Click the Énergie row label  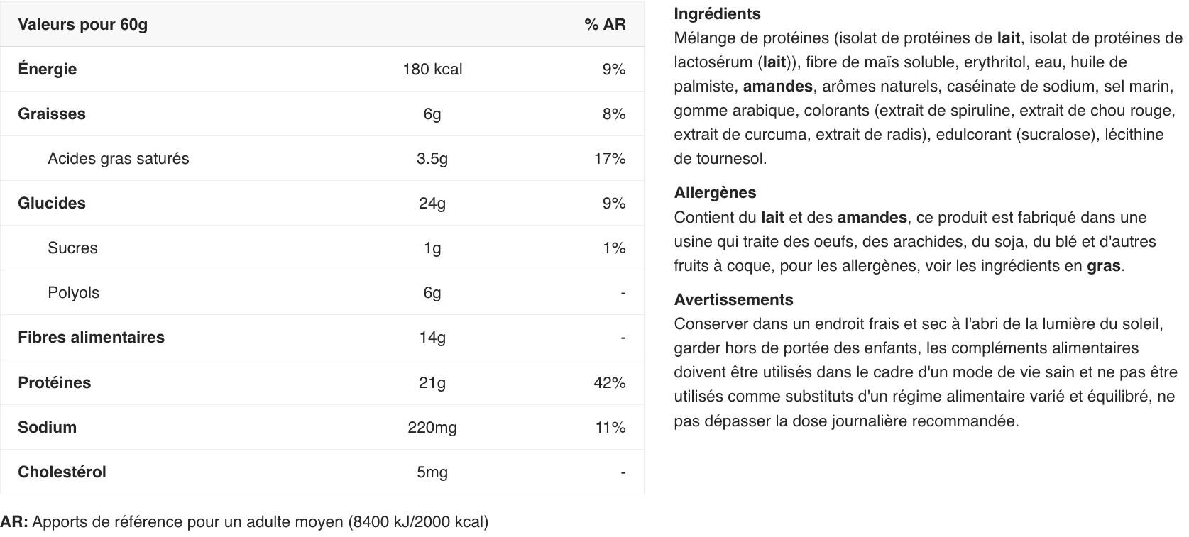point(48,69)
